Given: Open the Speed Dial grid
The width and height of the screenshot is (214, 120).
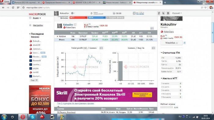Looking at the screenshot, I should click(x=18, y=8).
